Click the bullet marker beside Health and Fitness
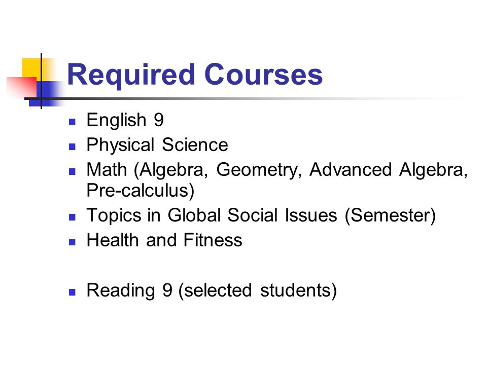487x365 pixels. pyautogui.click(x=72, y=241)
